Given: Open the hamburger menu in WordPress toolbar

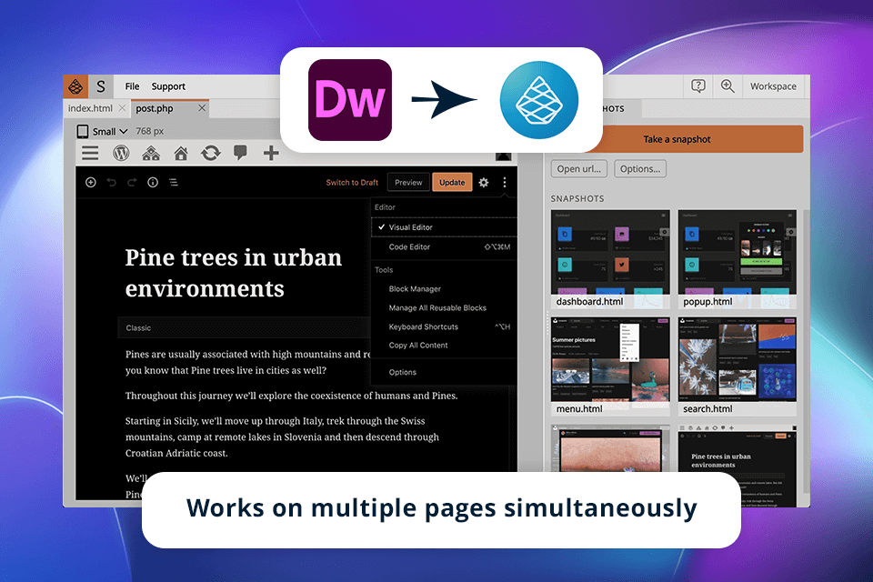Looking at the screenshot, I should [x=90, y=153].
